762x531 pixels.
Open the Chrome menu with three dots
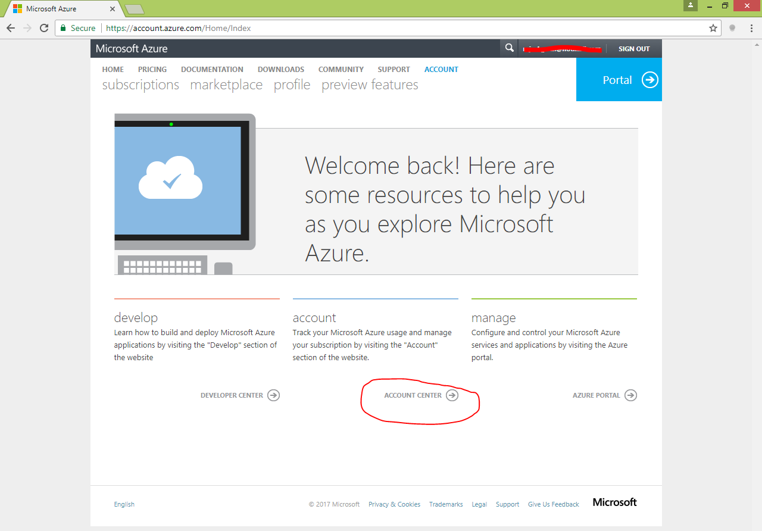[751, 27]
